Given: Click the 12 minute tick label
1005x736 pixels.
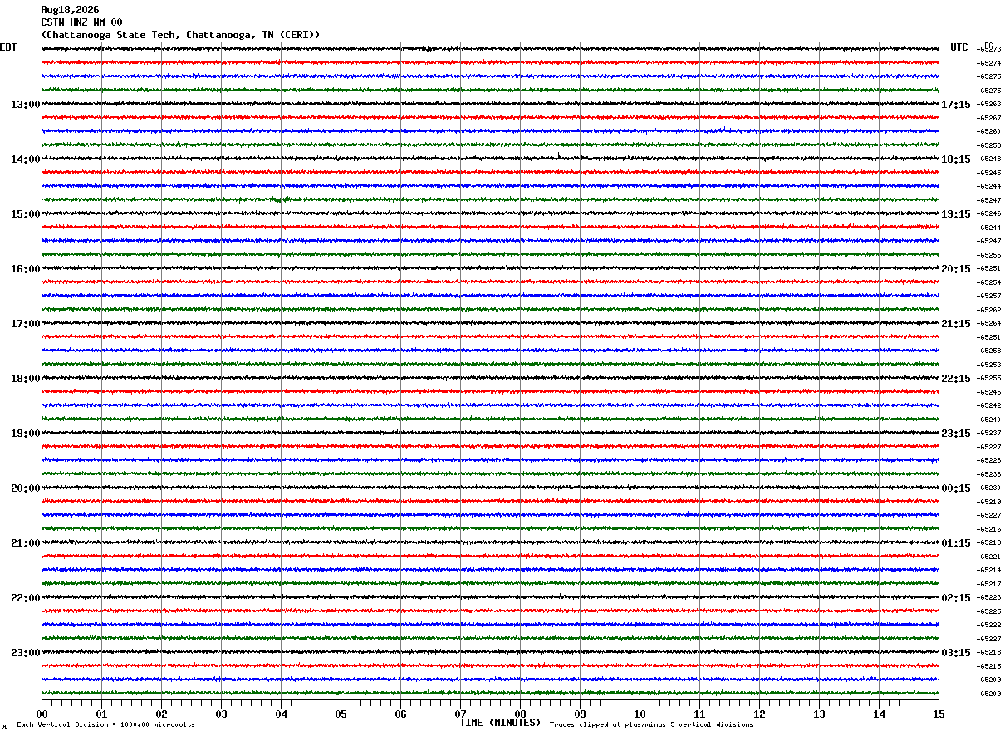Looking at the screenshot, I should pos(759,714).
